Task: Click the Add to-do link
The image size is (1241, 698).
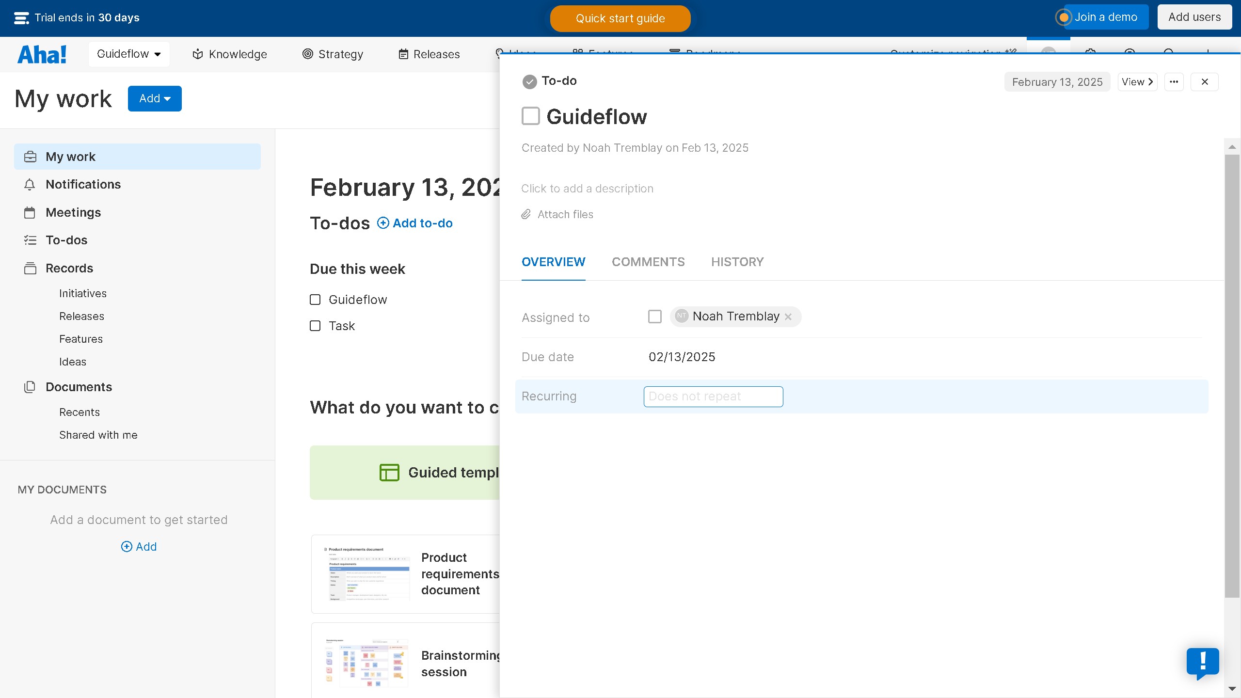Action: coord(415,223)
